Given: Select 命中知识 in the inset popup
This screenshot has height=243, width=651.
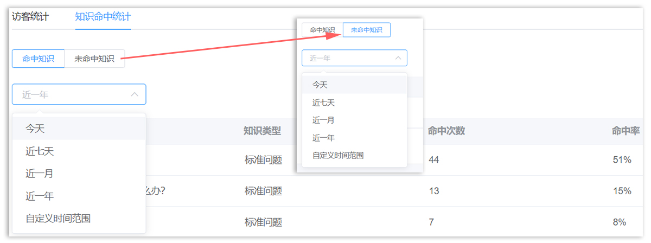Looking at the screenshot, I should [x=322, y=30].
